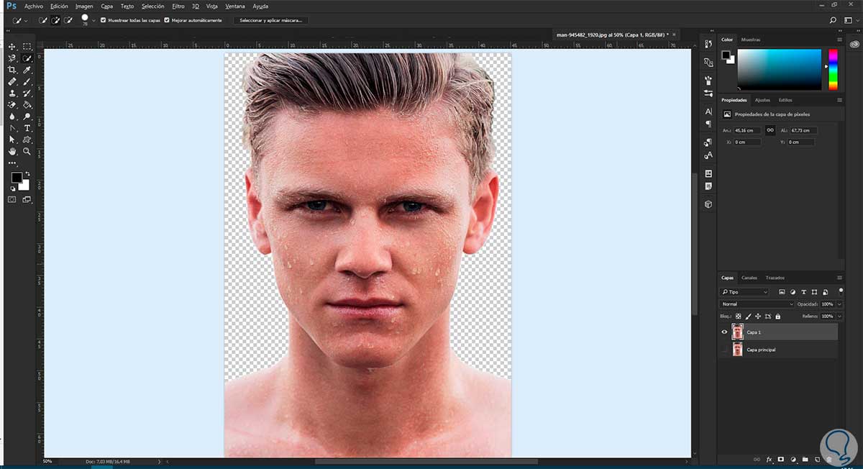This screenshot has height=469, width=863.
Task: Select the Eyedropper tool
Action: [x=27, y=70]
